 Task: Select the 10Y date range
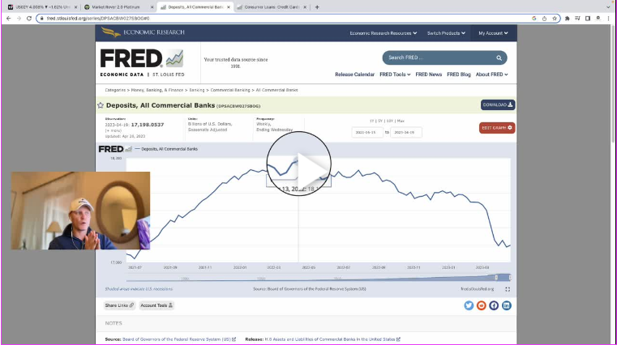(389, 121)
